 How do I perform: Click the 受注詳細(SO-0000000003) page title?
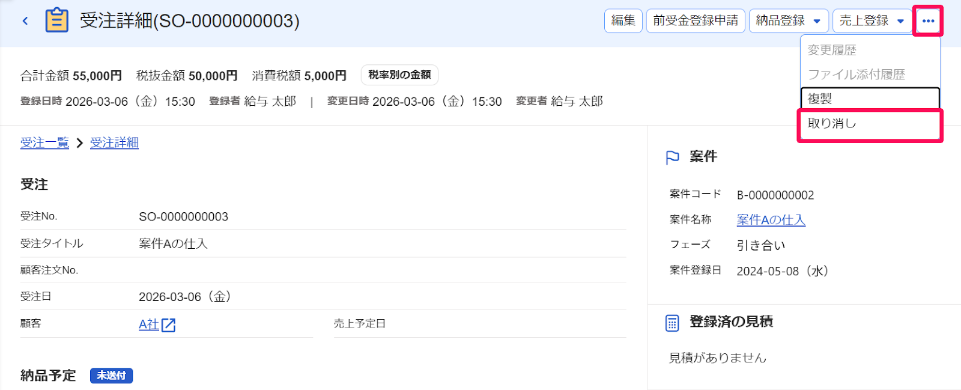(190, 21)
